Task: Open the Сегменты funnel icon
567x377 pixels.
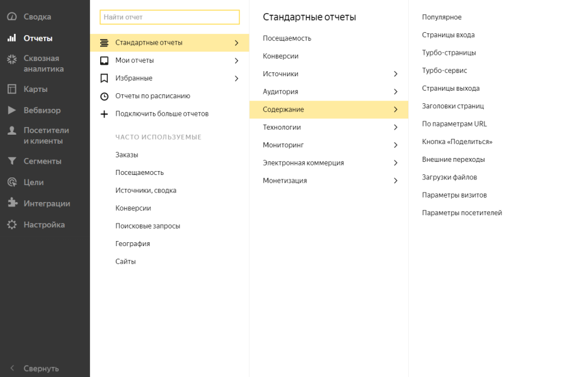Action: [x=12, y=161]
